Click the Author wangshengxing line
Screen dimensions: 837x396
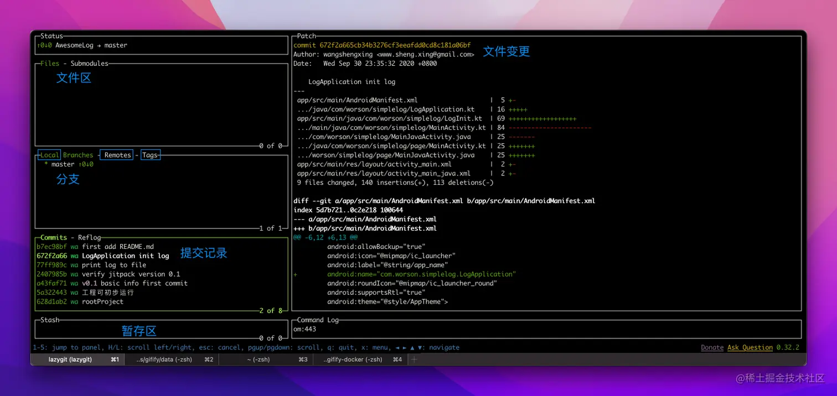(x=384, y=55)
